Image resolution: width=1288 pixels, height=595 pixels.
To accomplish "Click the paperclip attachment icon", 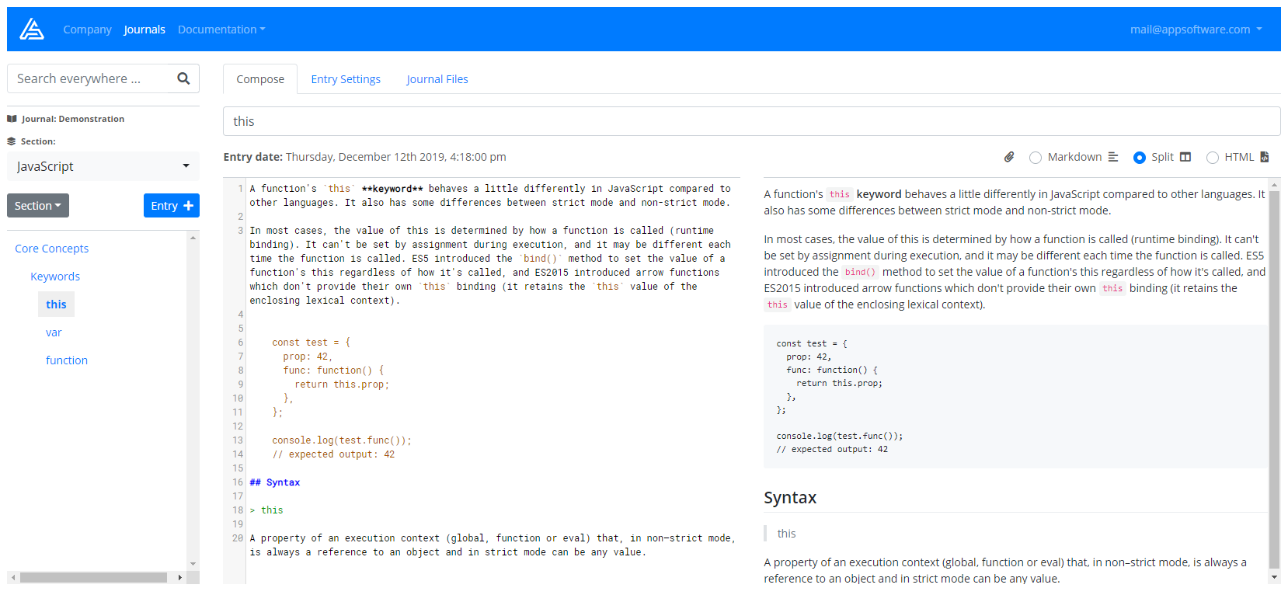I will pos(1009,157).
